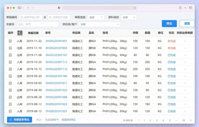Click 已完成 status of DH20220301187
The height and width of the screenshot is (127, 199).
[x=171, y=55]
